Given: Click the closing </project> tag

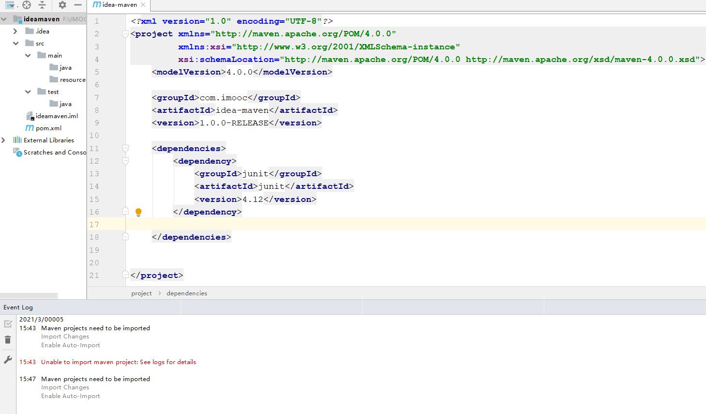Looking at the screenshot, I should 157,275.
